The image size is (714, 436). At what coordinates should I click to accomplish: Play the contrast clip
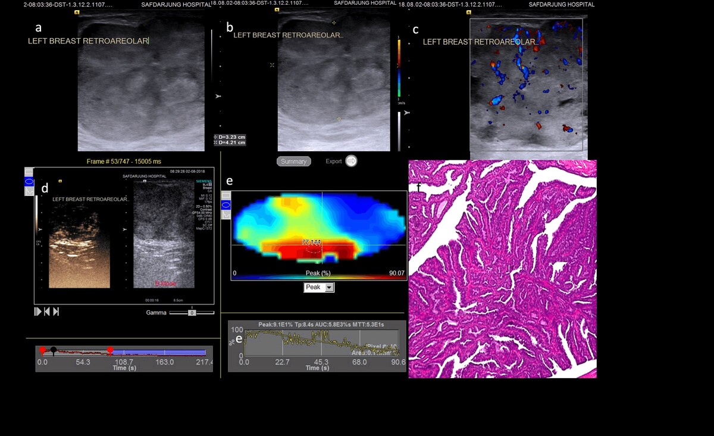click(38, 312)
